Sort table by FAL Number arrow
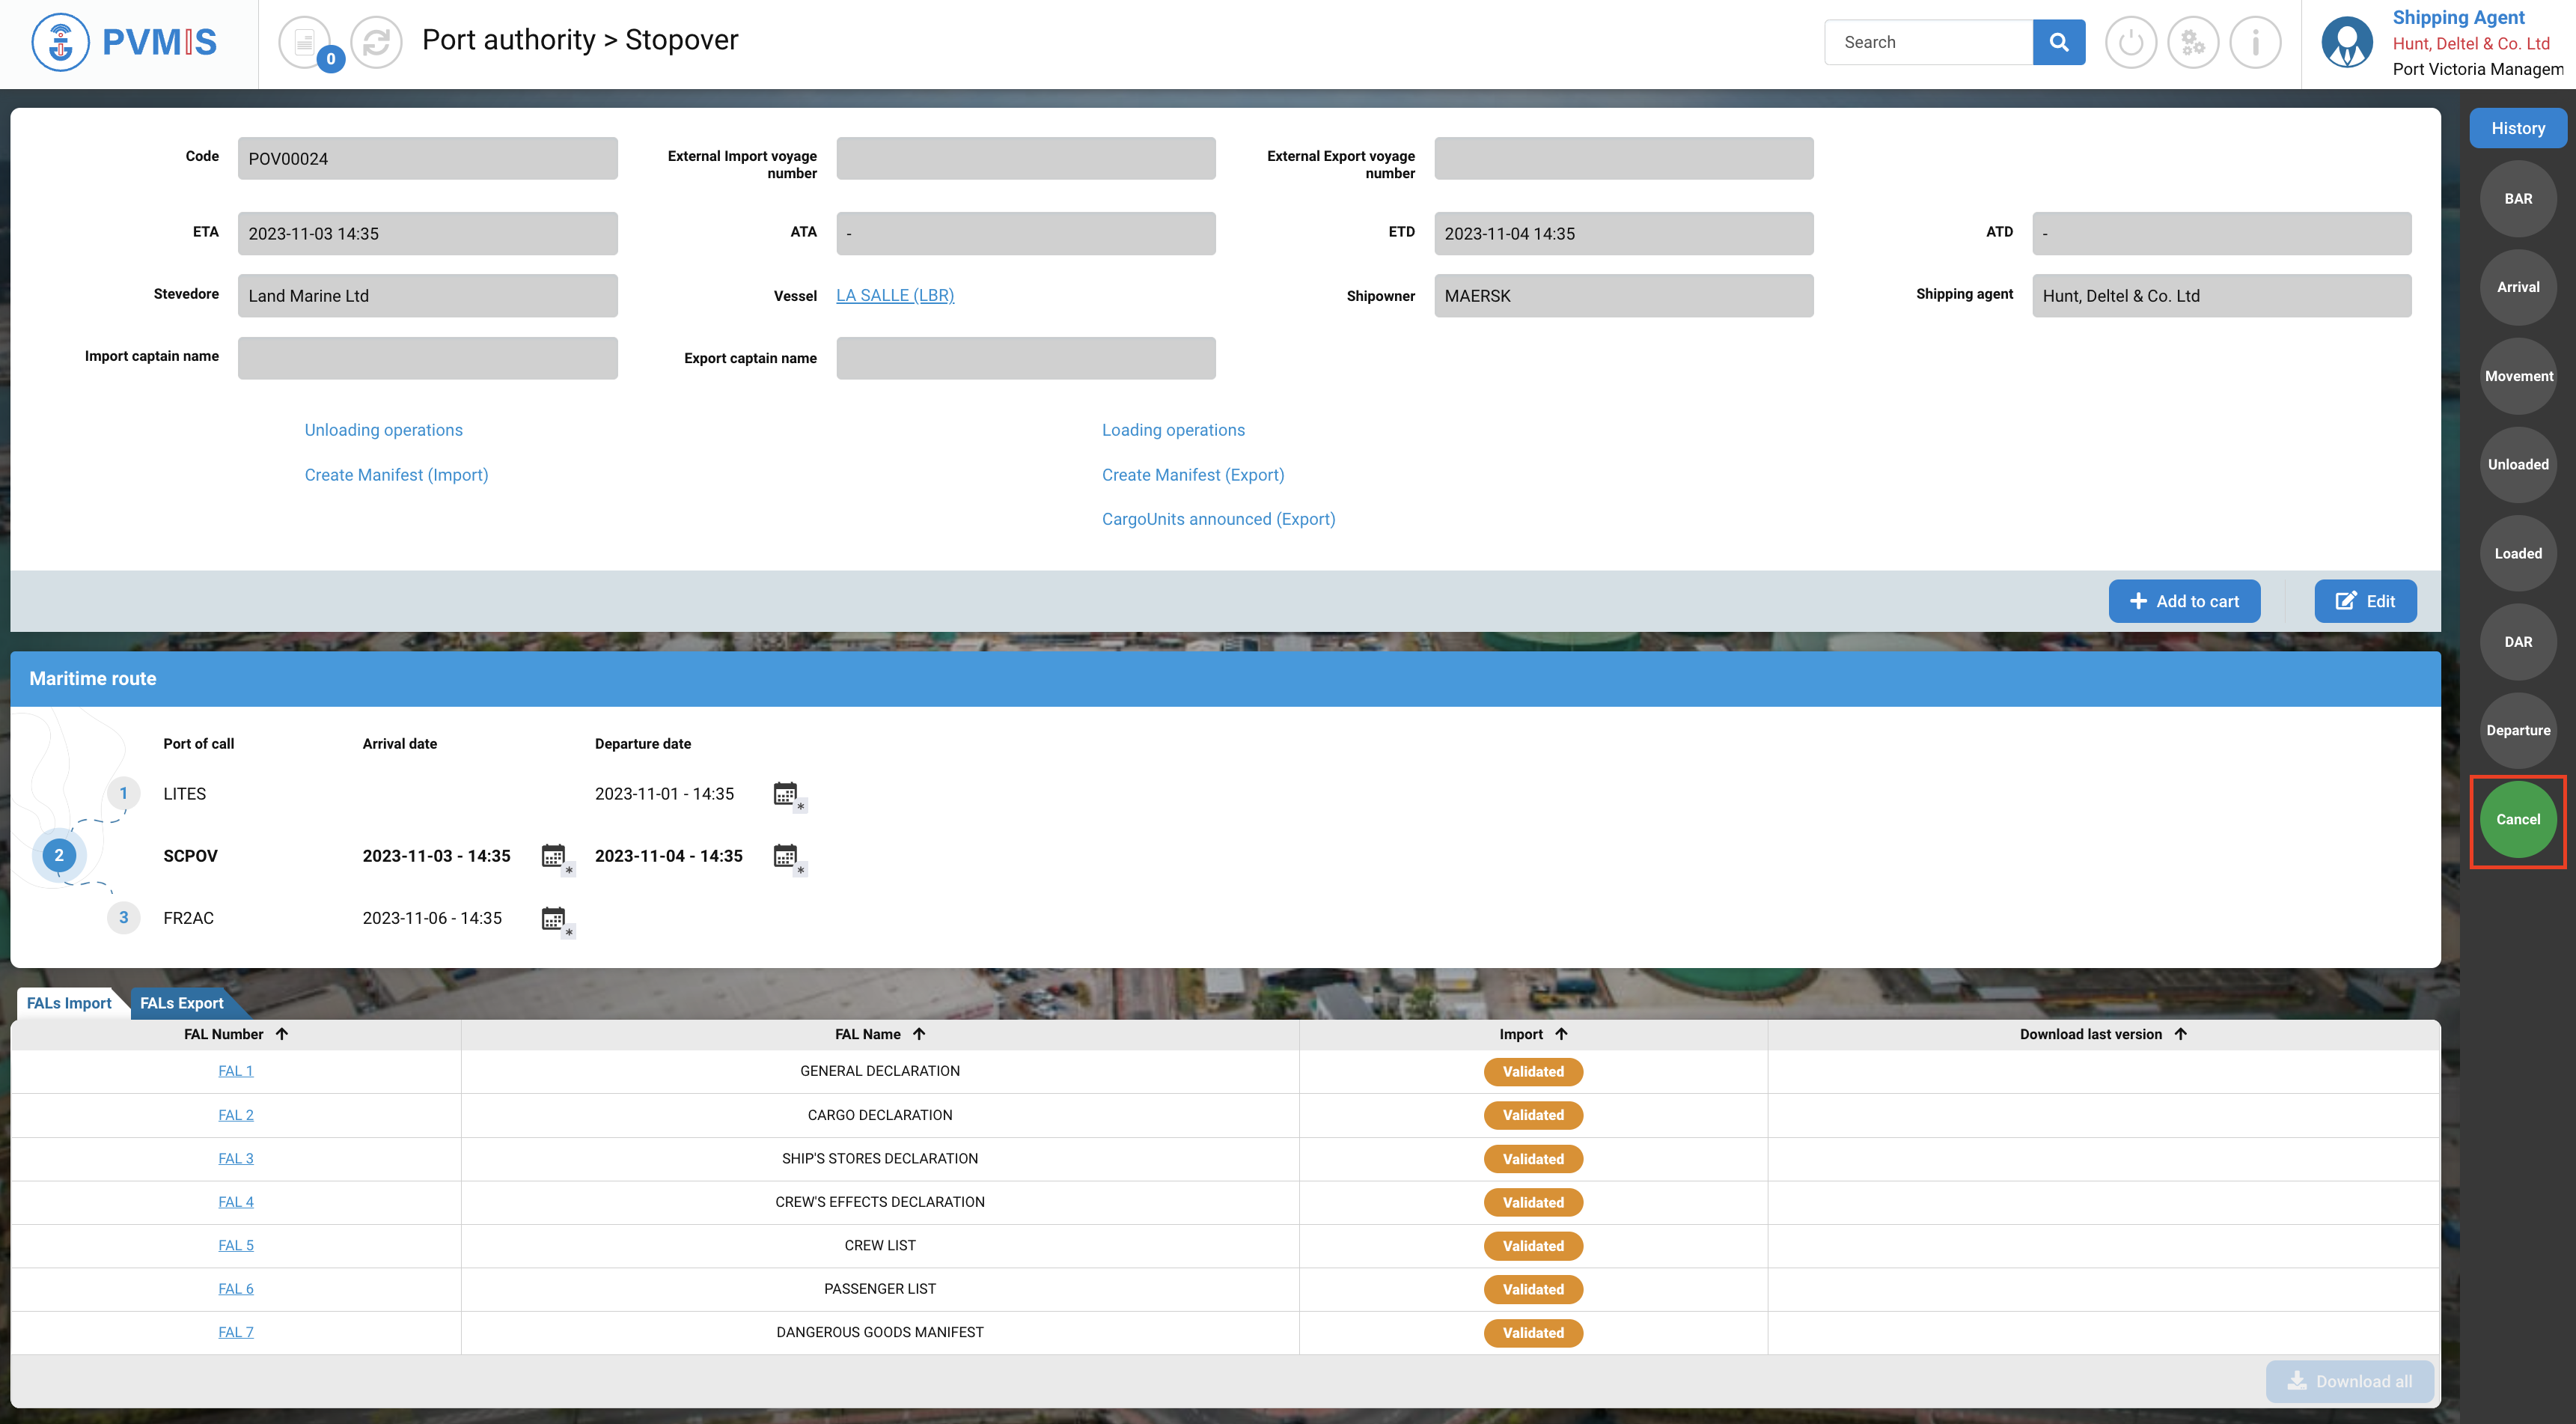Viewport: 2576px width, 1424px height. point(282,1034)
